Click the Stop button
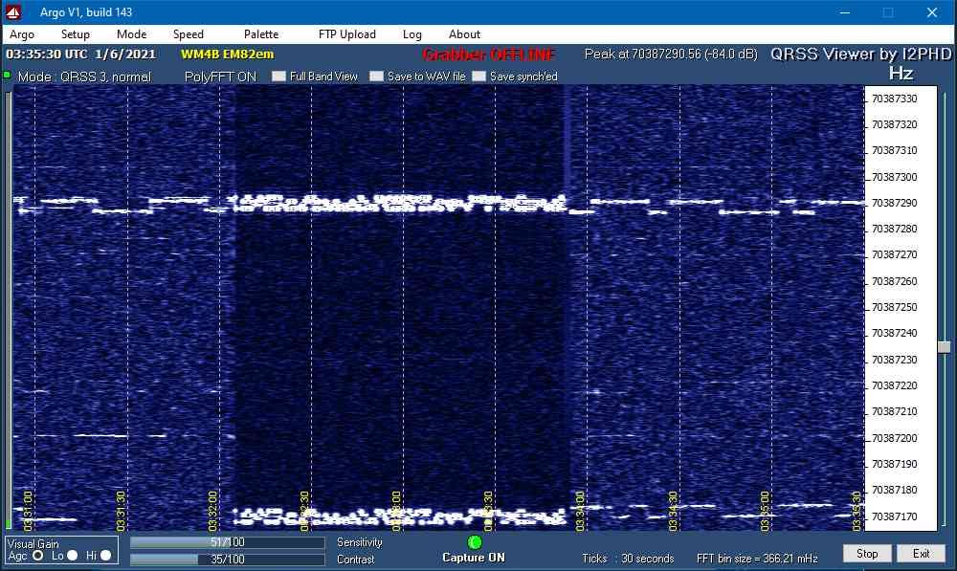 (867, 554)
